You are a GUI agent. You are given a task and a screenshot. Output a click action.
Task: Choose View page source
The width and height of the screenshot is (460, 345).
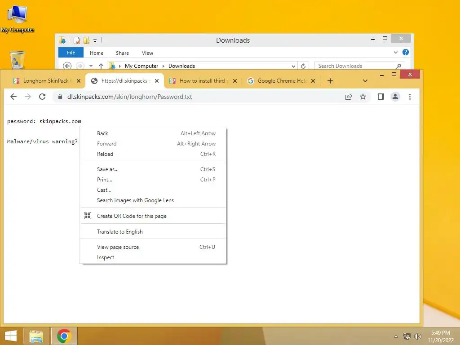[x=154, y=247]
